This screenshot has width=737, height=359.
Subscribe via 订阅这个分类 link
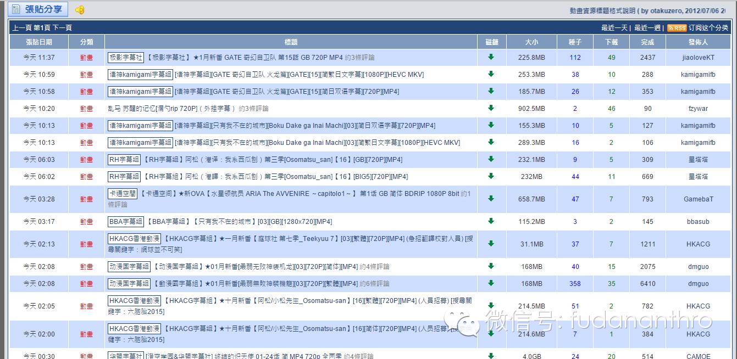click(x=708, y=27)
